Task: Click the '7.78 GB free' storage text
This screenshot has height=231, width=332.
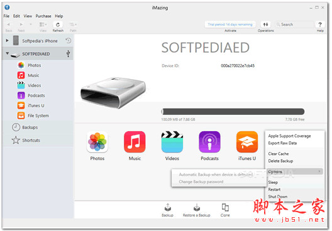Action: (x=295, y=119)
